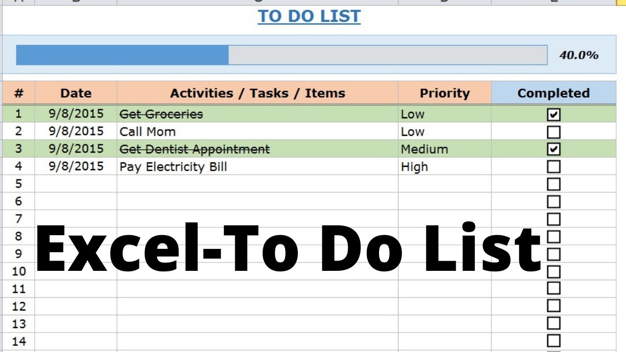Click the TO DO LIST title link
This screenshot has height=352, width=626.
[309, 16]
